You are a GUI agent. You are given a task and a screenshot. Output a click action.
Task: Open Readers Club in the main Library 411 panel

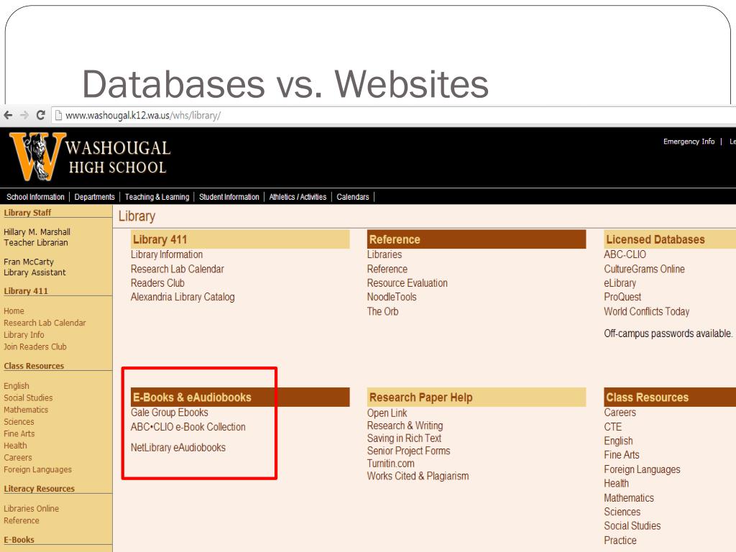point(157,283)
